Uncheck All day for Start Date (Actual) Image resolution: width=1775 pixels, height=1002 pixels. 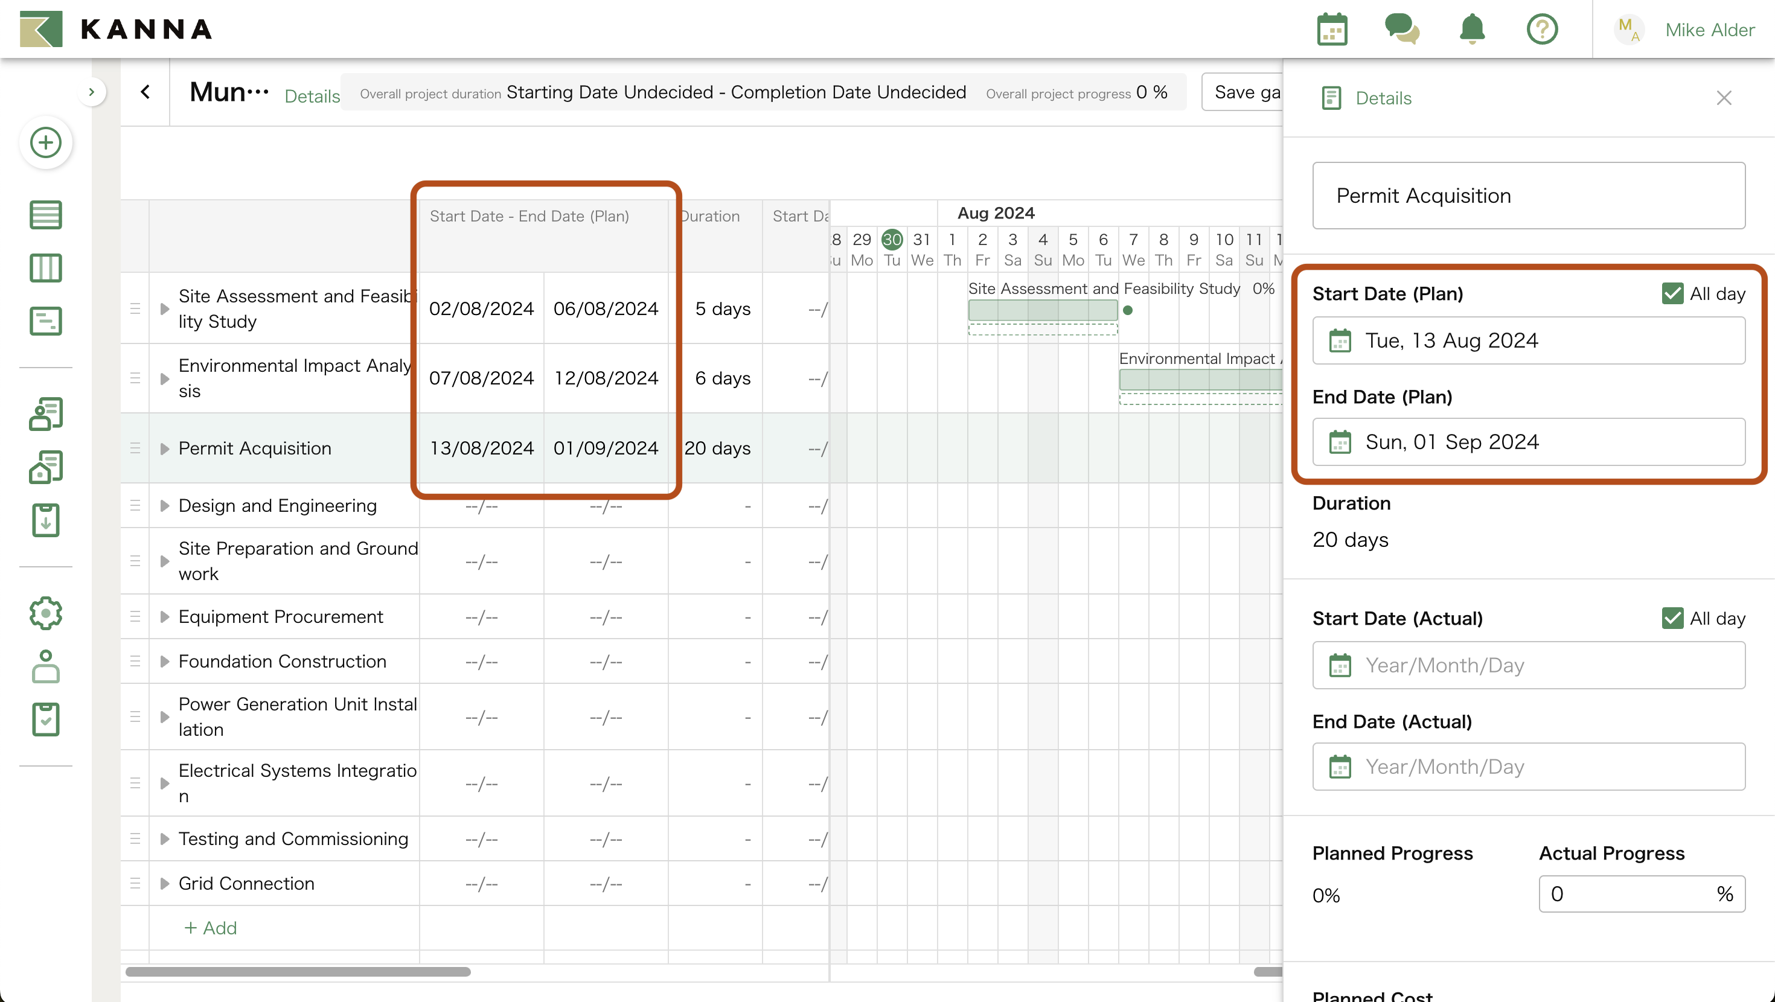pyautogui.click(x=1673, y=618)
